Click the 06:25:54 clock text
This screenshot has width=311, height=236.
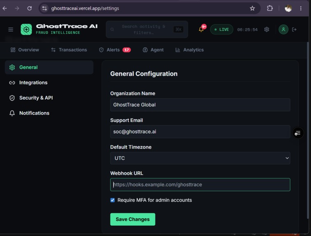(247, 30)
